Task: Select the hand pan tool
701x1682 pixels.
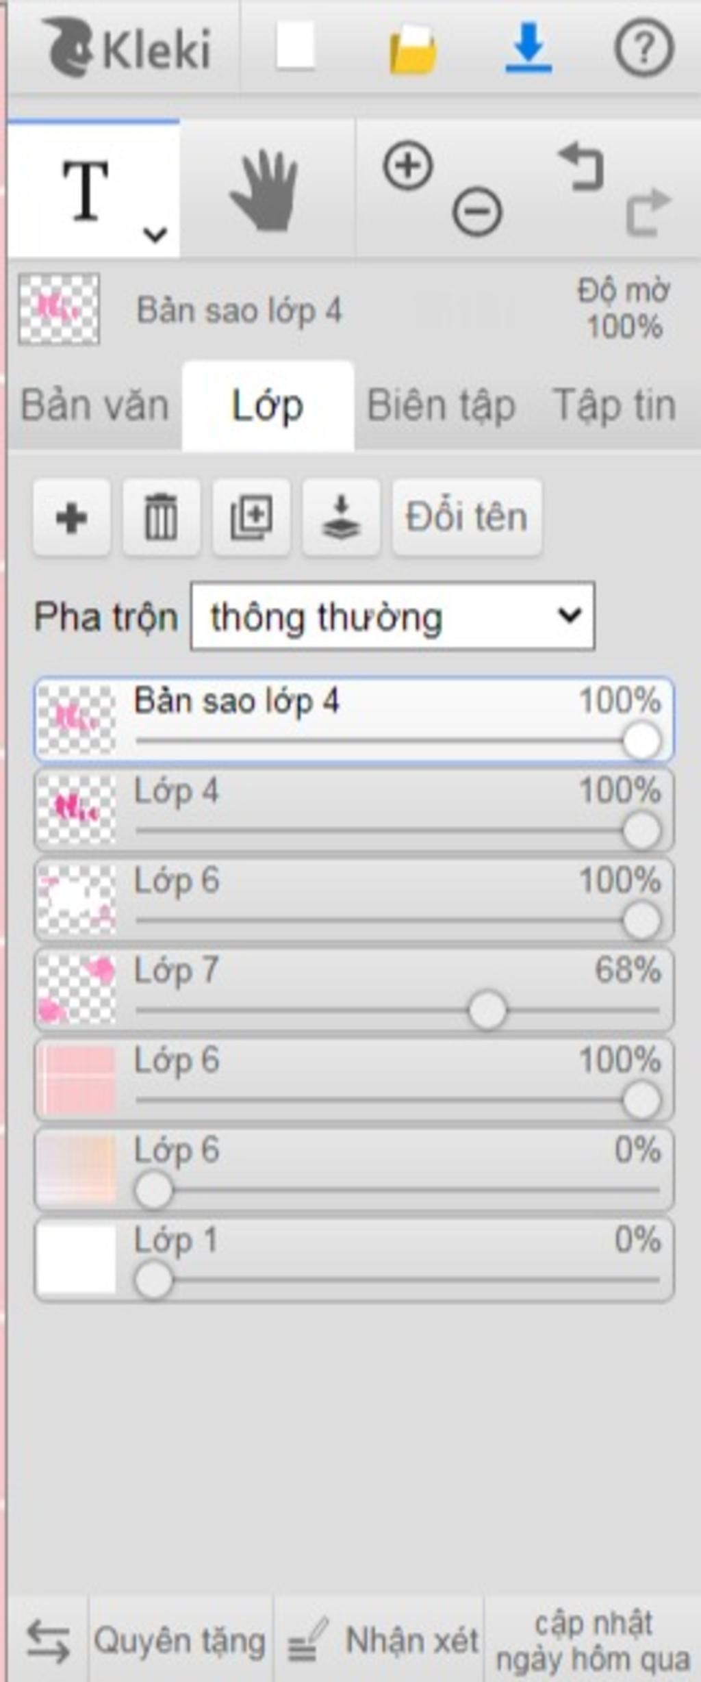Action: [265, 190]
